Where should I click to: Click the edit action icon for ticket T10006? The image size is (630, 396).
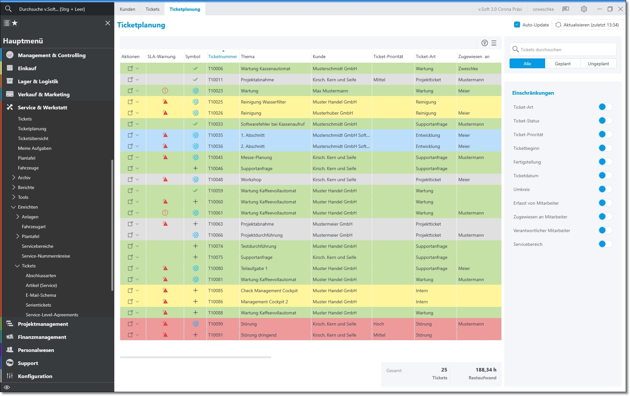pyautogui.click(x=130, y=69)
